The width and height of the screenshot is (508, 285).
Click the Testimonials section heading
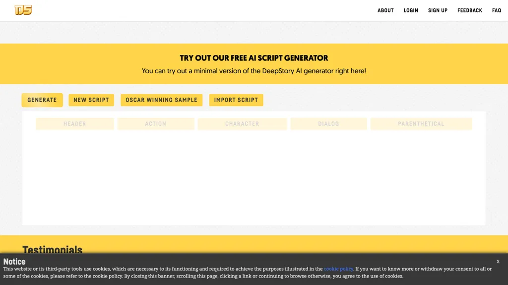pos(52,249)
